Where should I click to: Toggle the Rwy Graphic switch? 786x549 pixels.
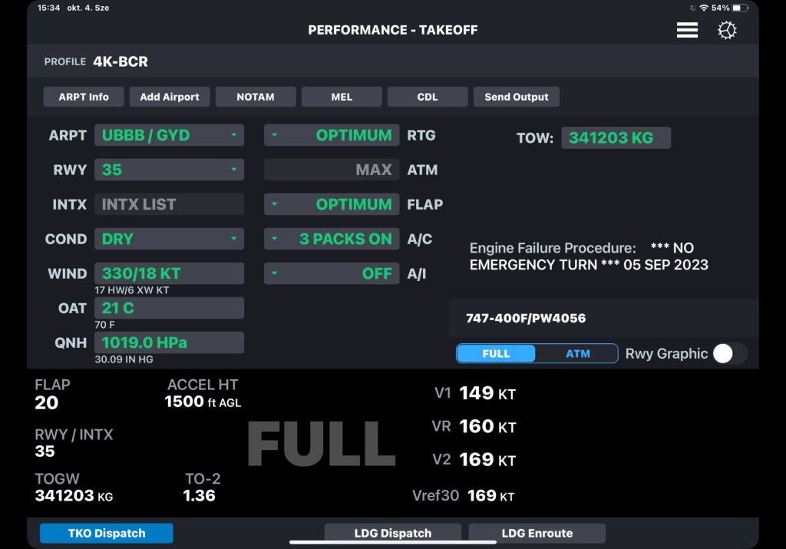729,353
